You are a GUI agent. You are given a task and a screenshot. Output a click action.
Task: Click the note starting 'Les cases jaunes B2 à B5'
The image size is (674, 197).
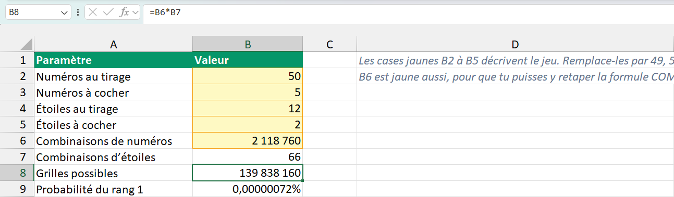[x=515, y=60]
